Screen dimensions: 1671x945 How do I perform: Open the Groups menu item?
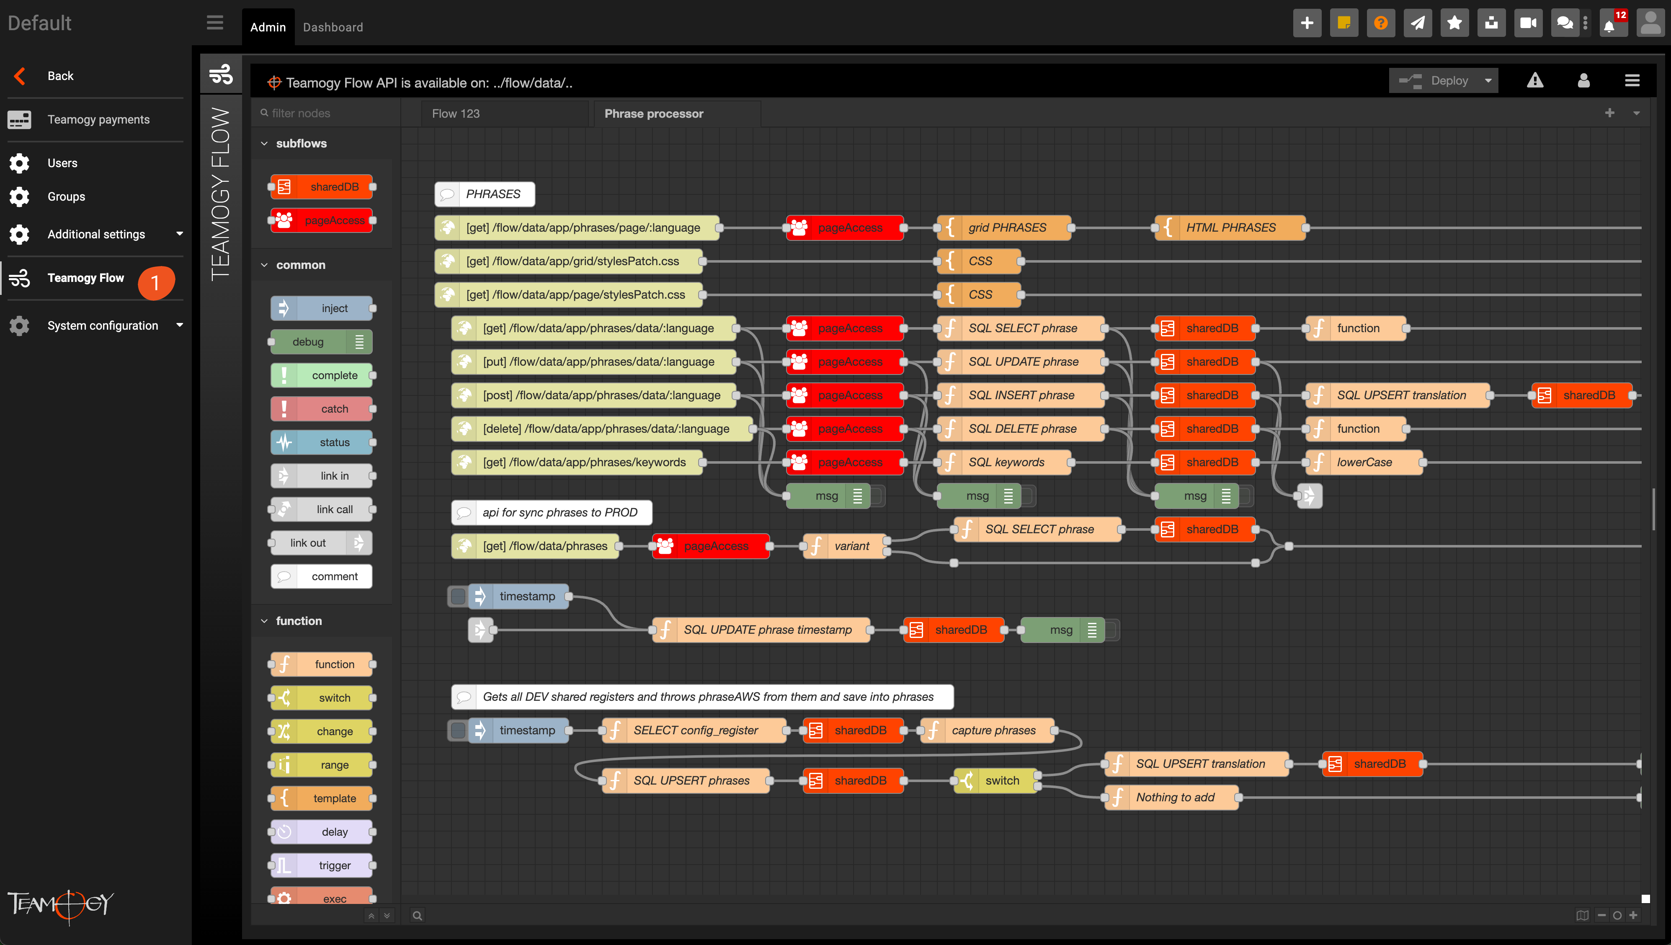pyautogui.click(x=96, y=196)
